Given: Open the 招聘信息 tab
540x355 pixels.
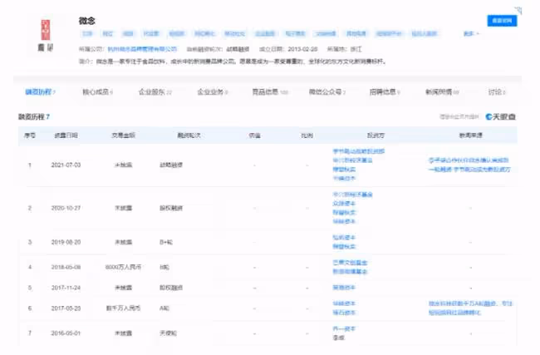Looking at the screenshot, I should click(385, 91).
